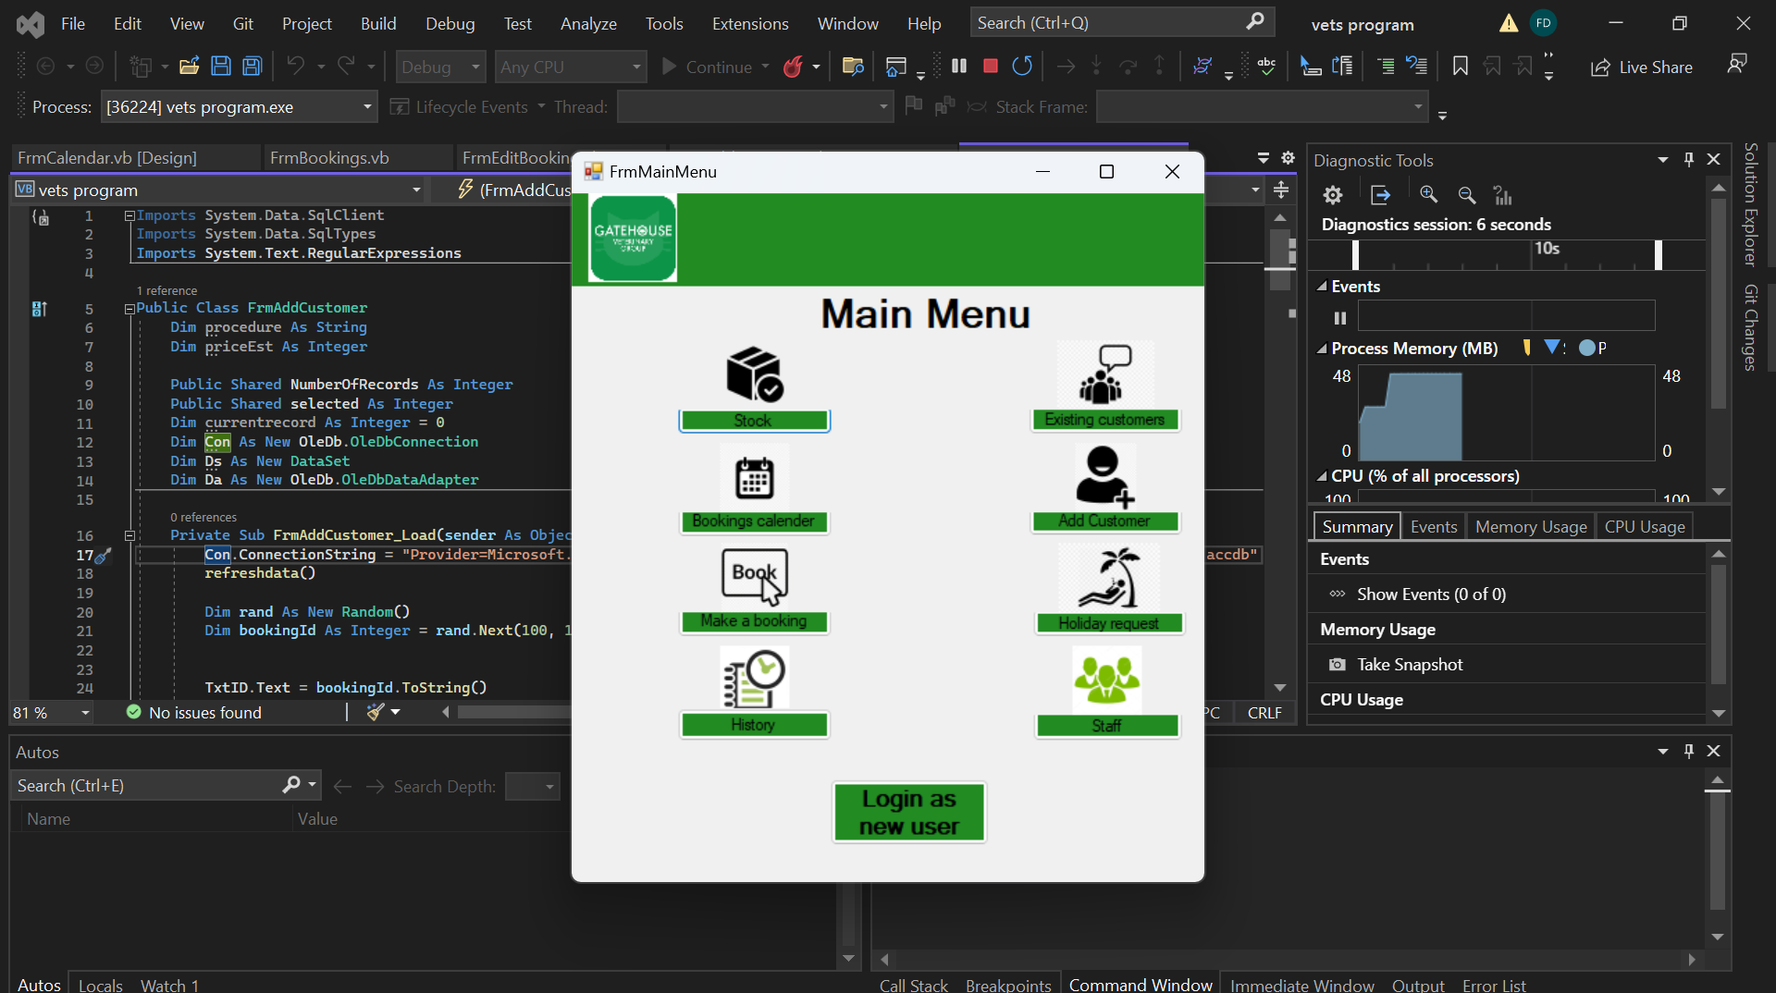
Task: Click the green Staff people icon
Action: [1106, 679]
